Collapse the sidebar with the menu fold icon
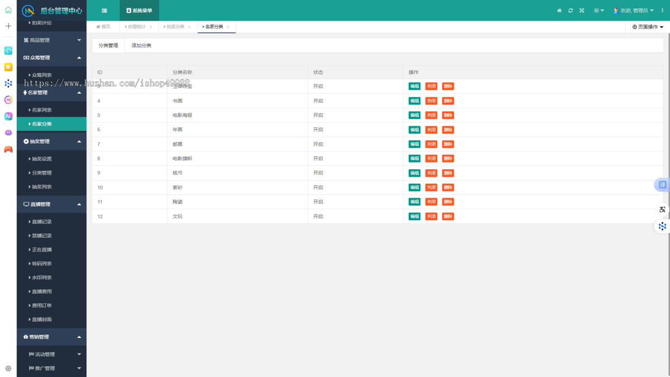Screen dimensions: 670x377 pyautogui.click(x=104, y=11)
